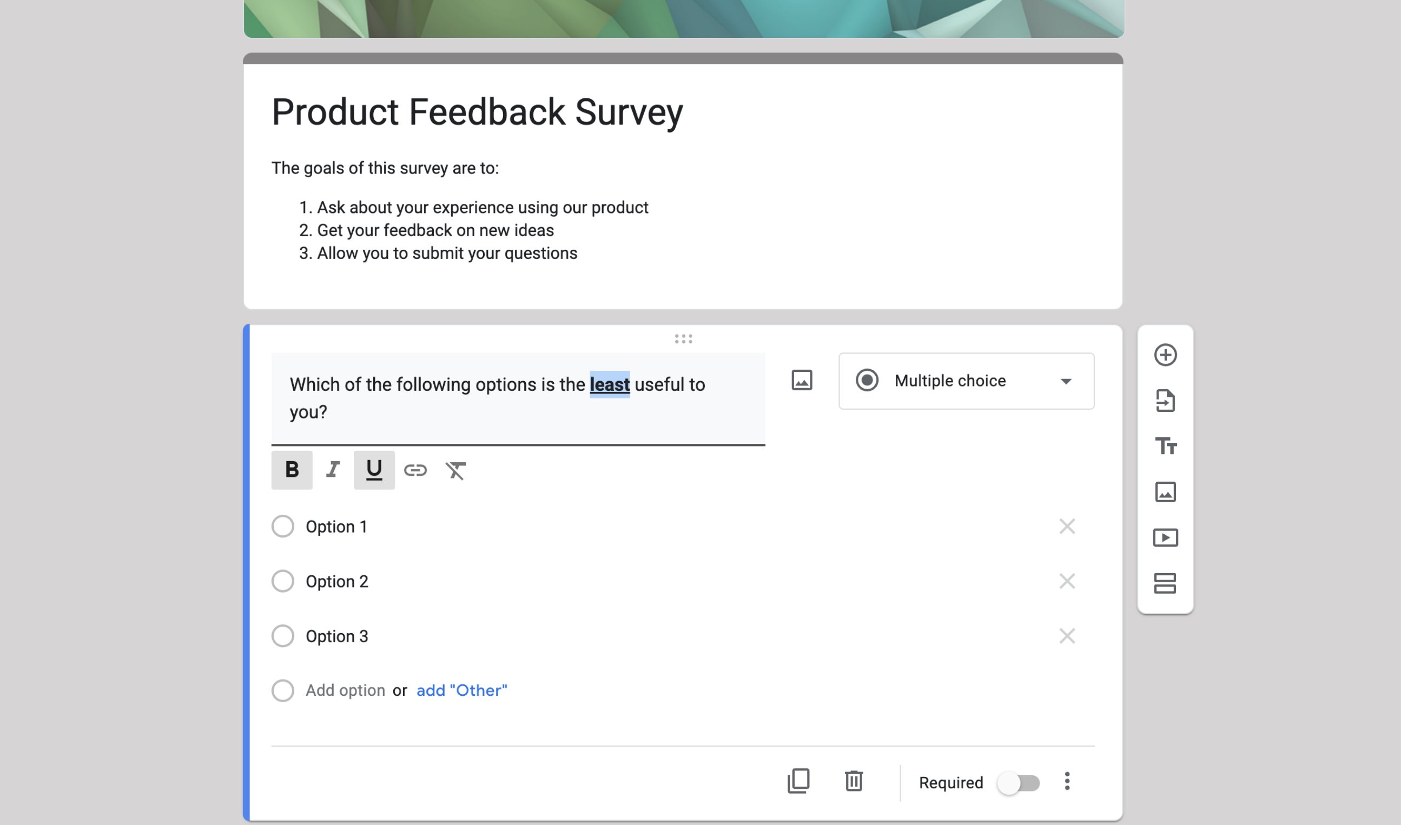Viewport: 1401px width, 825px height.
Task: Open more options three-dot menu
Action: pyautogui.click(x=1067, y=782)
